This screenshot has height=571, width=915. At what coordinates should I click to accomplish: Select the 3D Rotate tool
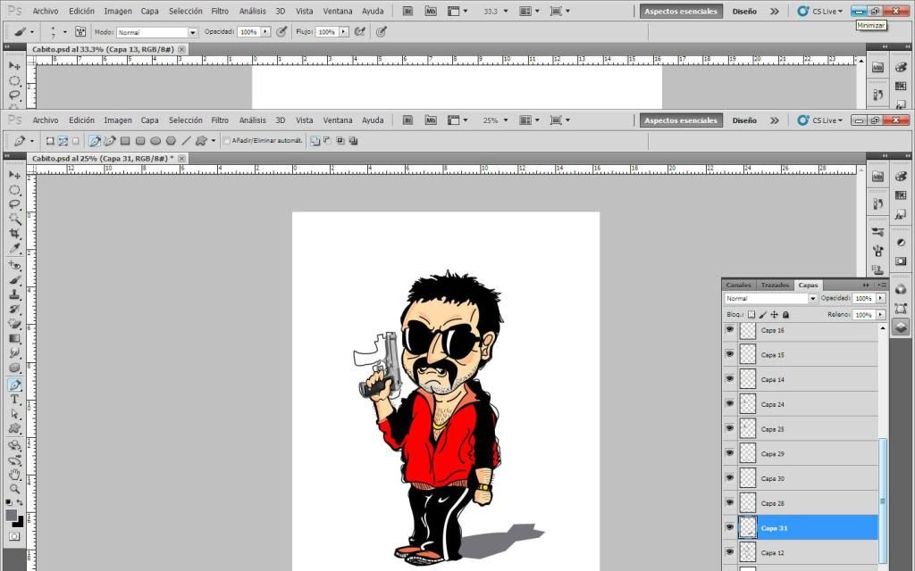coord(14,446)
